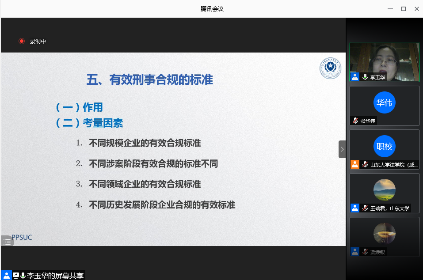
Task: Click the orange user icon for 山东大学法学院
Action: coord(355,164)
